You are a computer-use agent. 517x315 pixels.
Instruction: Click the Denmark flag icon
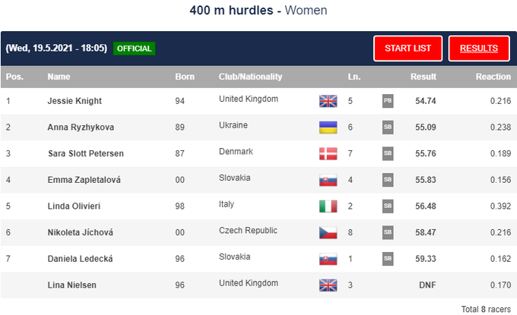pyautogui.click(x=328, y=153)
